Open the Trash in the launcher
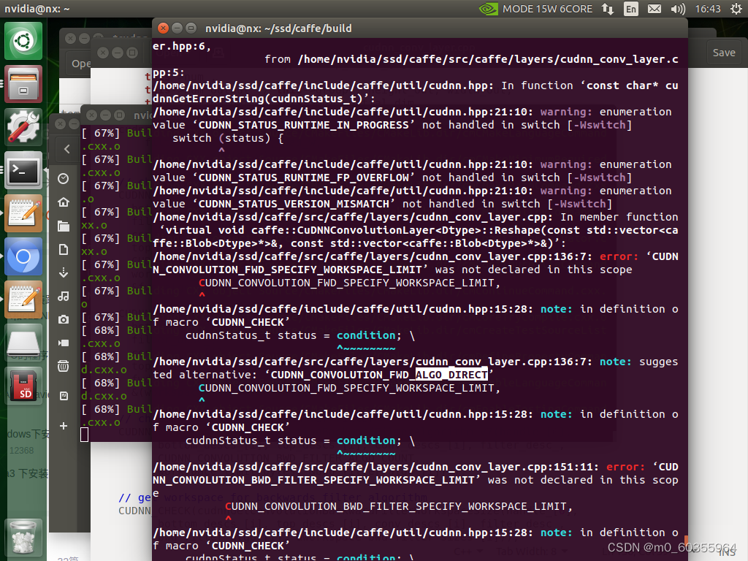 click(x=23, y=538)
